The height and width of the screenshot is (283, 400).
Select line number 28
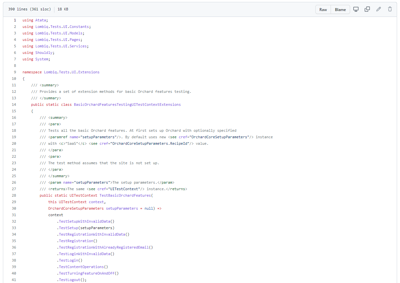coord(14,195)
